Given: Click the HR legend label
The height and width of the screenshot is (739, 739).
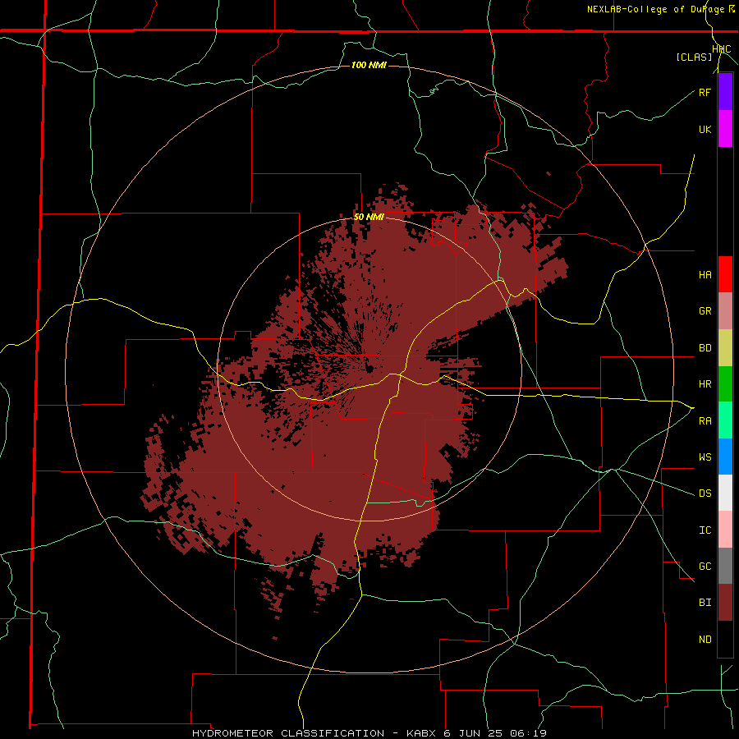Looking at the screenshot, I should (705, 384).
